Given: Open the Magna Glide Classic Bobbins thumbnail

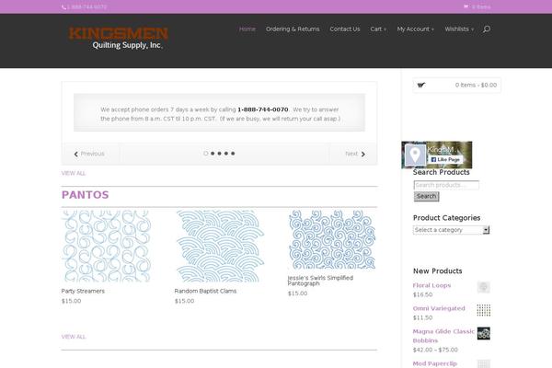Looking at the screenshot, I should (484, 333).
